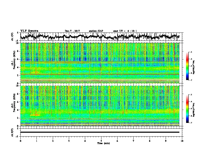The image size is (205, 158).
Task: Select the date text "Dec. 7, 2017"
Action: pos(72,31)
